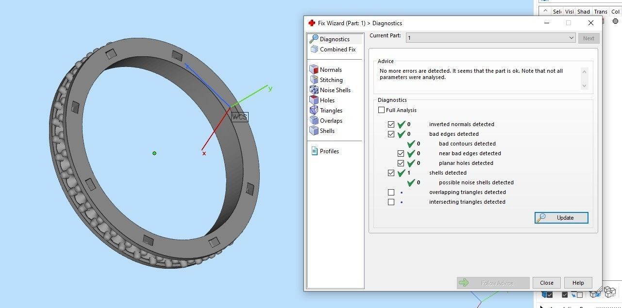Uncheck bad edges detected checkbox
The image size is (622, 308).
pyautogui.click(x=391, y=134)
